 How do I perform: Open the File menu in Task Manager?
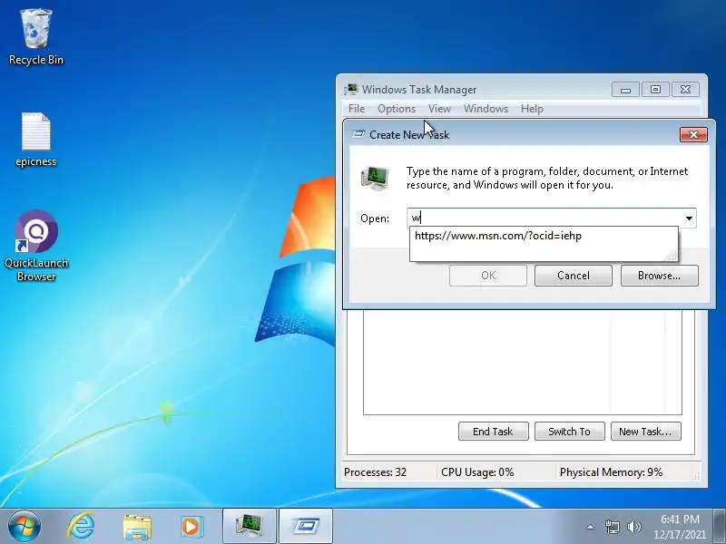tap(357, 109)
